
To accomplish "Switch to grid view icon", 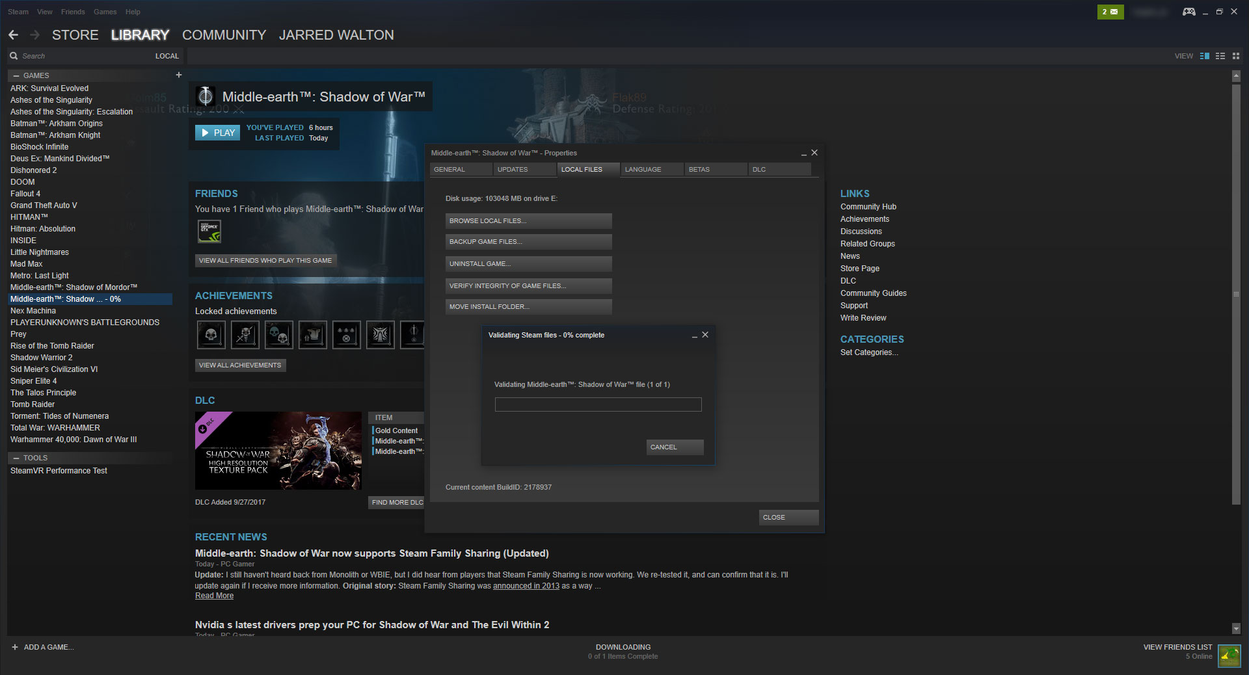I will coord(1236,56).
